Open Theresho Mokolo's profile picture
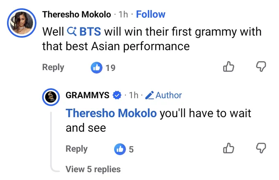 tap(22, 23)
